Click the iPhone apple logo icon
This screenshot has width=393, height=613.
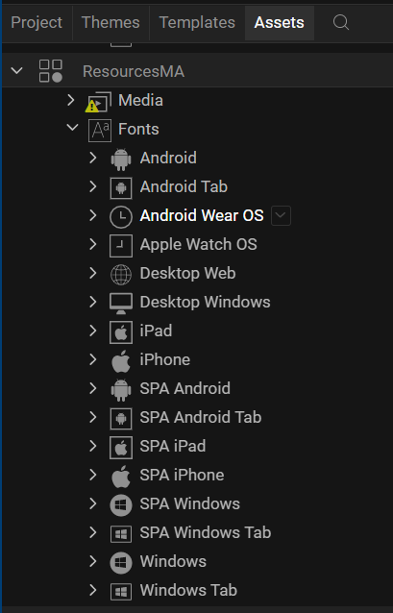(121, 361)
